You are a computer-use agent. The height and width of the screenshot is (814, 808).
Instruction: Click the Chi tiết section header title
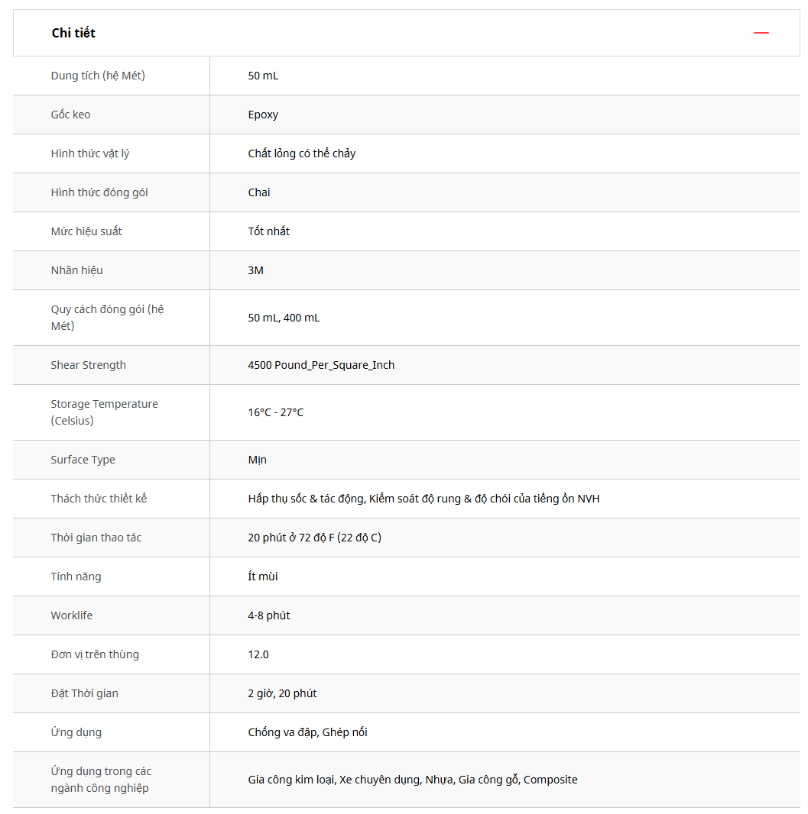73,33
